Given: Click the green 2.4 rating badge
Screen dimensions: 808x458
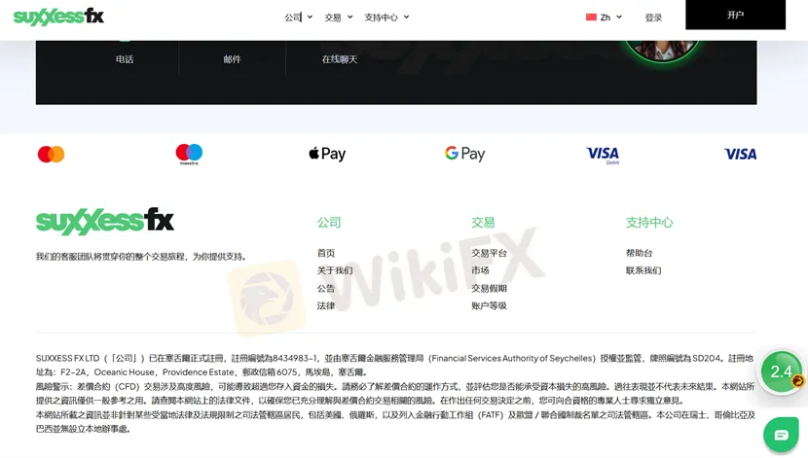Looking at the screenshot, I should coord(782,371).
